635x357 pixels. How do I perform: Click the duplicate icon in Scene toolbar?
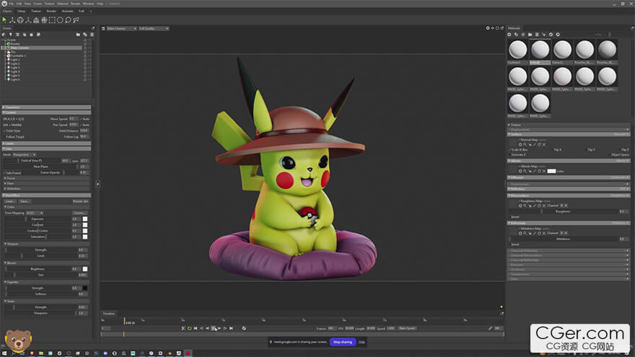pyautogui.click(x=84, y=35)
